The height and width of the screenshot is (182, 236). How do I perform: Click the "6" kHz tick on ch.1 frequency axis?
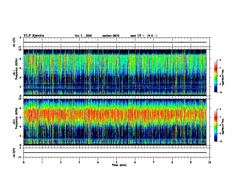(21, 68)
